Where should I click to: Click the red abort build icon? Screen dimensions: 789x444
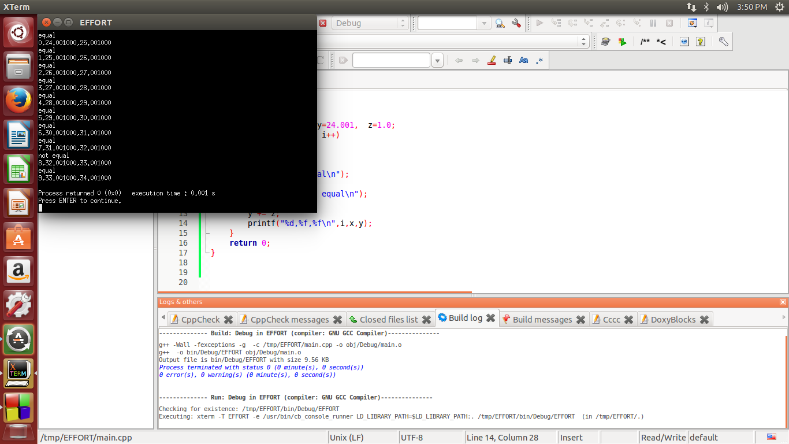[323, 23]
